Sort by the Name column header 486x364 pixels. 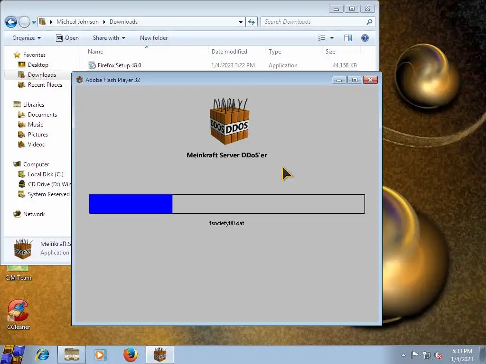point(95,52)
